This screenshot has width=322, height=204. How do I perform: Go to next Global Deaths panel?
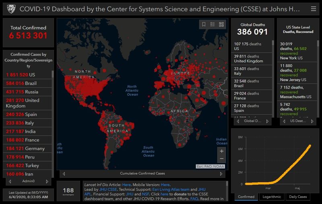(x=267, y=121)
